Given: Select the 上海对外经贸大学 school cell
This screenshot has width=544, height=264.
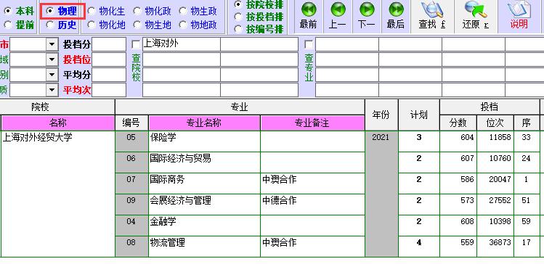Looking at the screenshot, I should coord(58,194).
